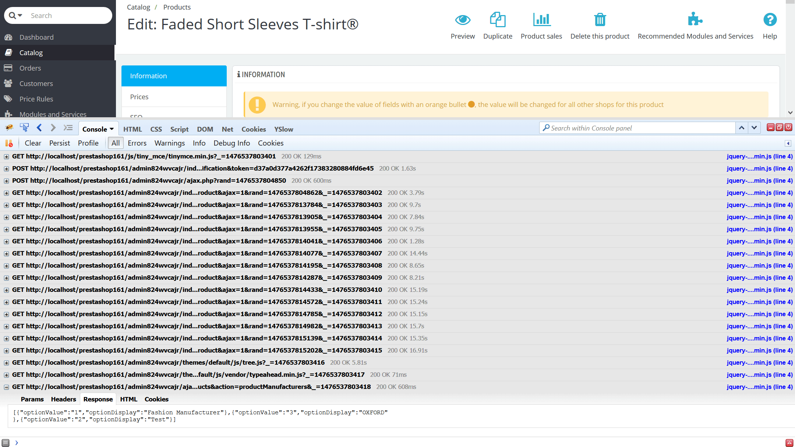
Task: Expand the POST ajax.php request row
Action: click(x=6, y=181)
